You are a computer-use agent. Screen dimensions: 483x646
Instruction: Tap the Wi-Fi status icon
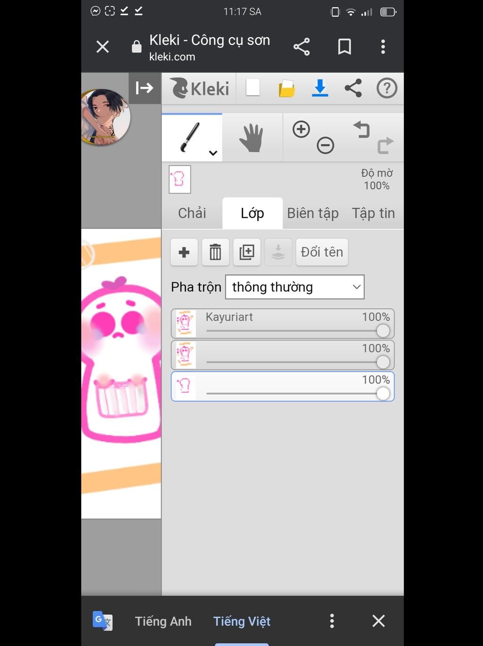(350, 12)
